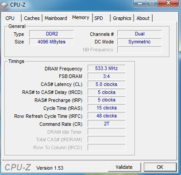
Task: Open the Graphics tab
Action: (122, 18)
